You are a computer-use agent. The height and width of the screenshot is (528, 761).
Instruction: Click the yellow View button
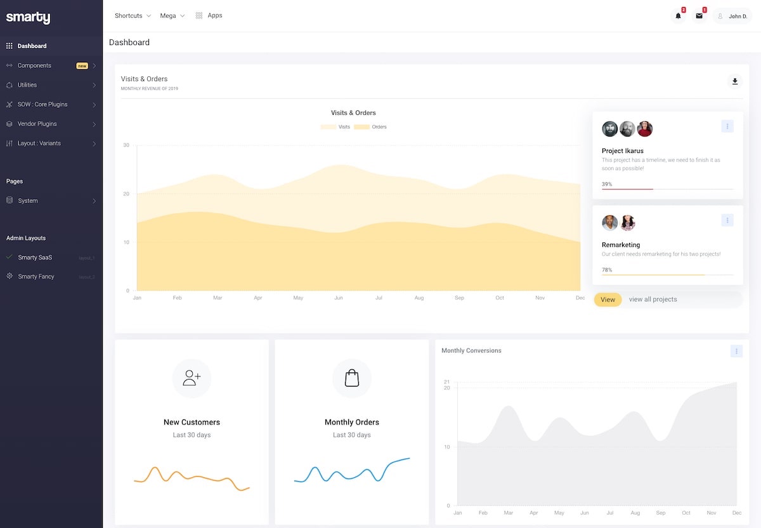(608, 300)
